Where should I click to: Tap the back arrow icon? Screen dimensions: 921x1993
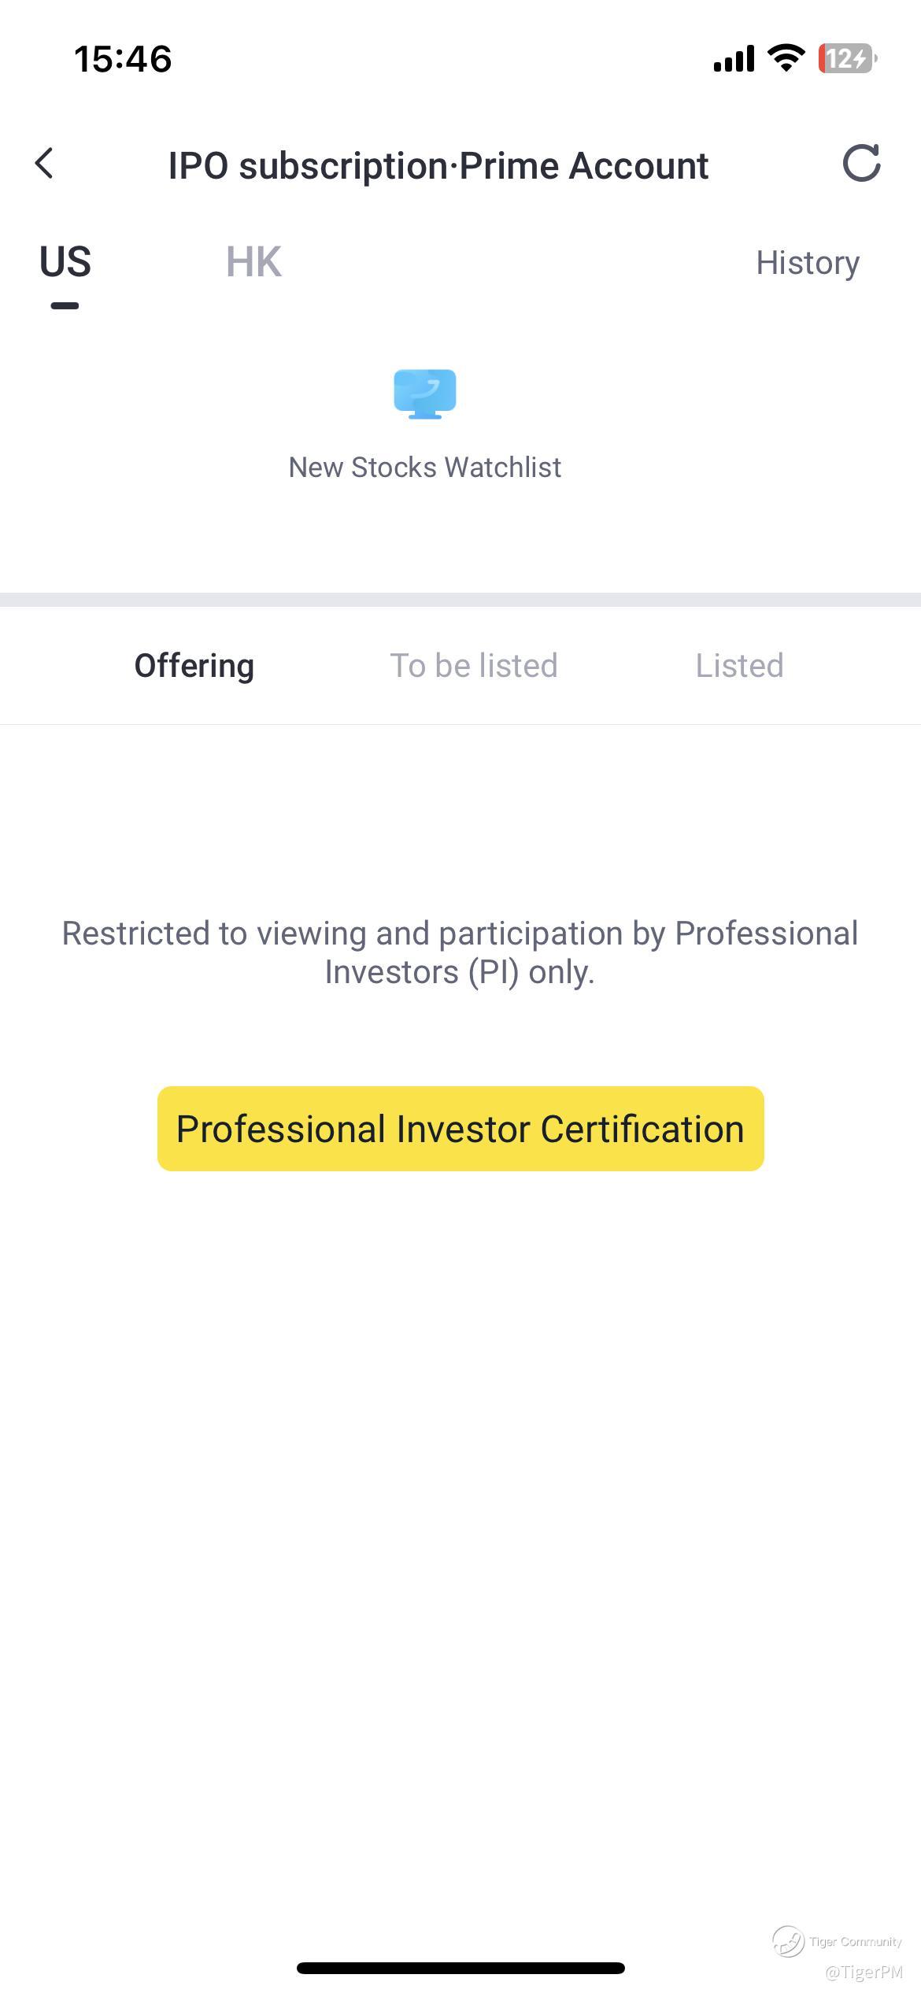[x=45, y=164]
